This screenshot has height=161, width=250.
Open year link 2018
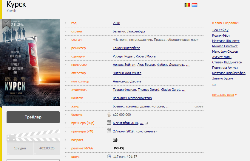click(117, 23)
